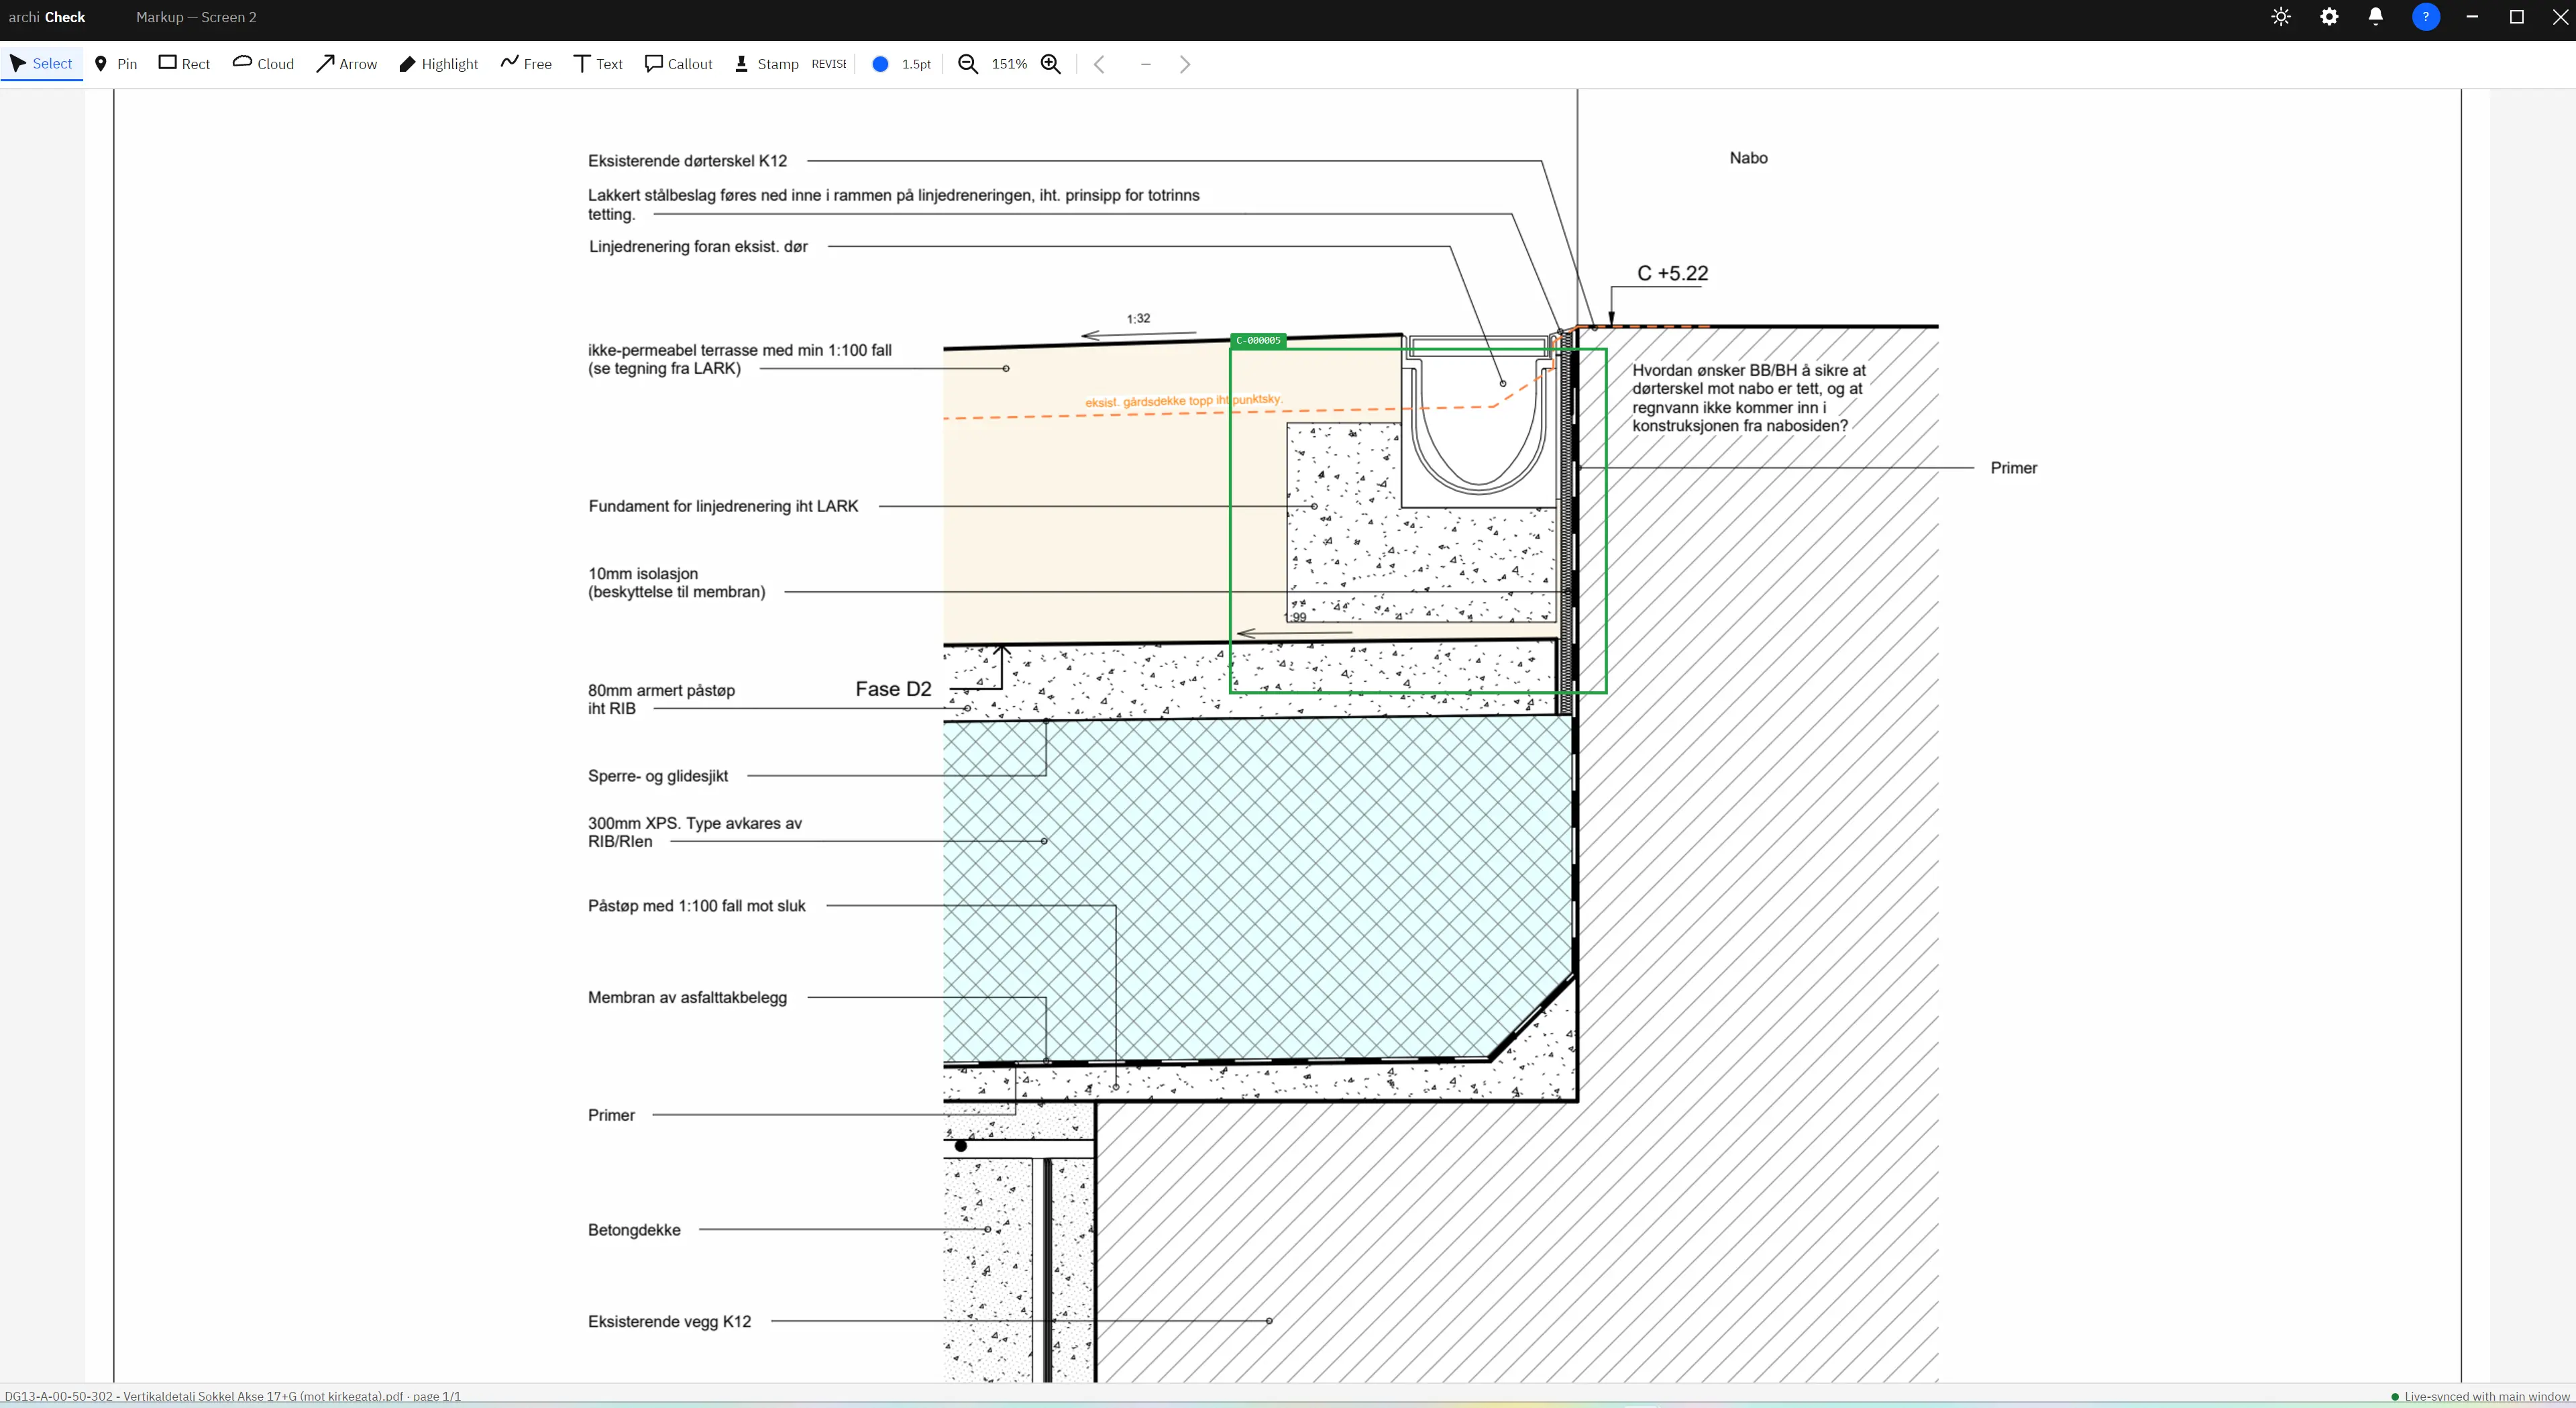The image size is (2576, 1408).
Task: Click the 'Sperre- og glidesjikt' annotation
Action: pos(658,776)
